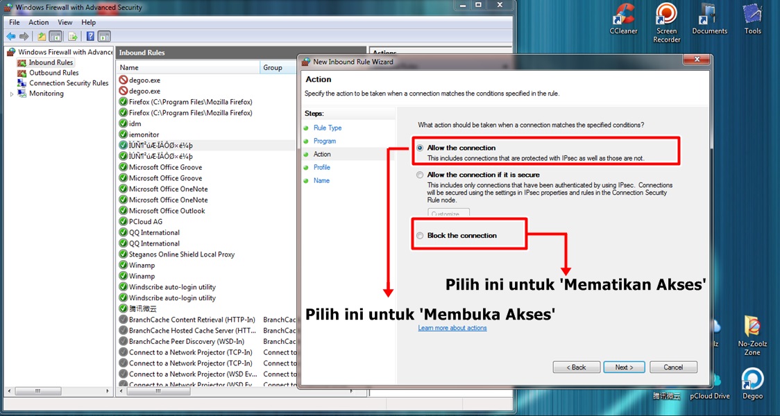The height and width of the screenshot is (416, 780).
Task: Select Connection Security Rules in the tree
Action: 69,83
